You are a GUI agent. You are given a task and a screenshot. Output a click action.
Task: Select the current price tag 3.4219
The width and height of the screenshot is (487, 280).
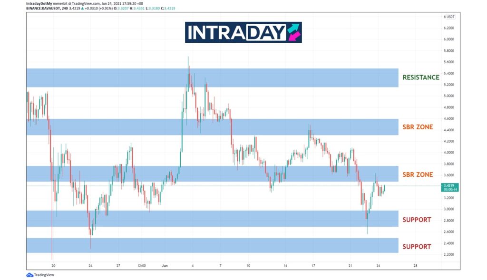click(449, 185)
